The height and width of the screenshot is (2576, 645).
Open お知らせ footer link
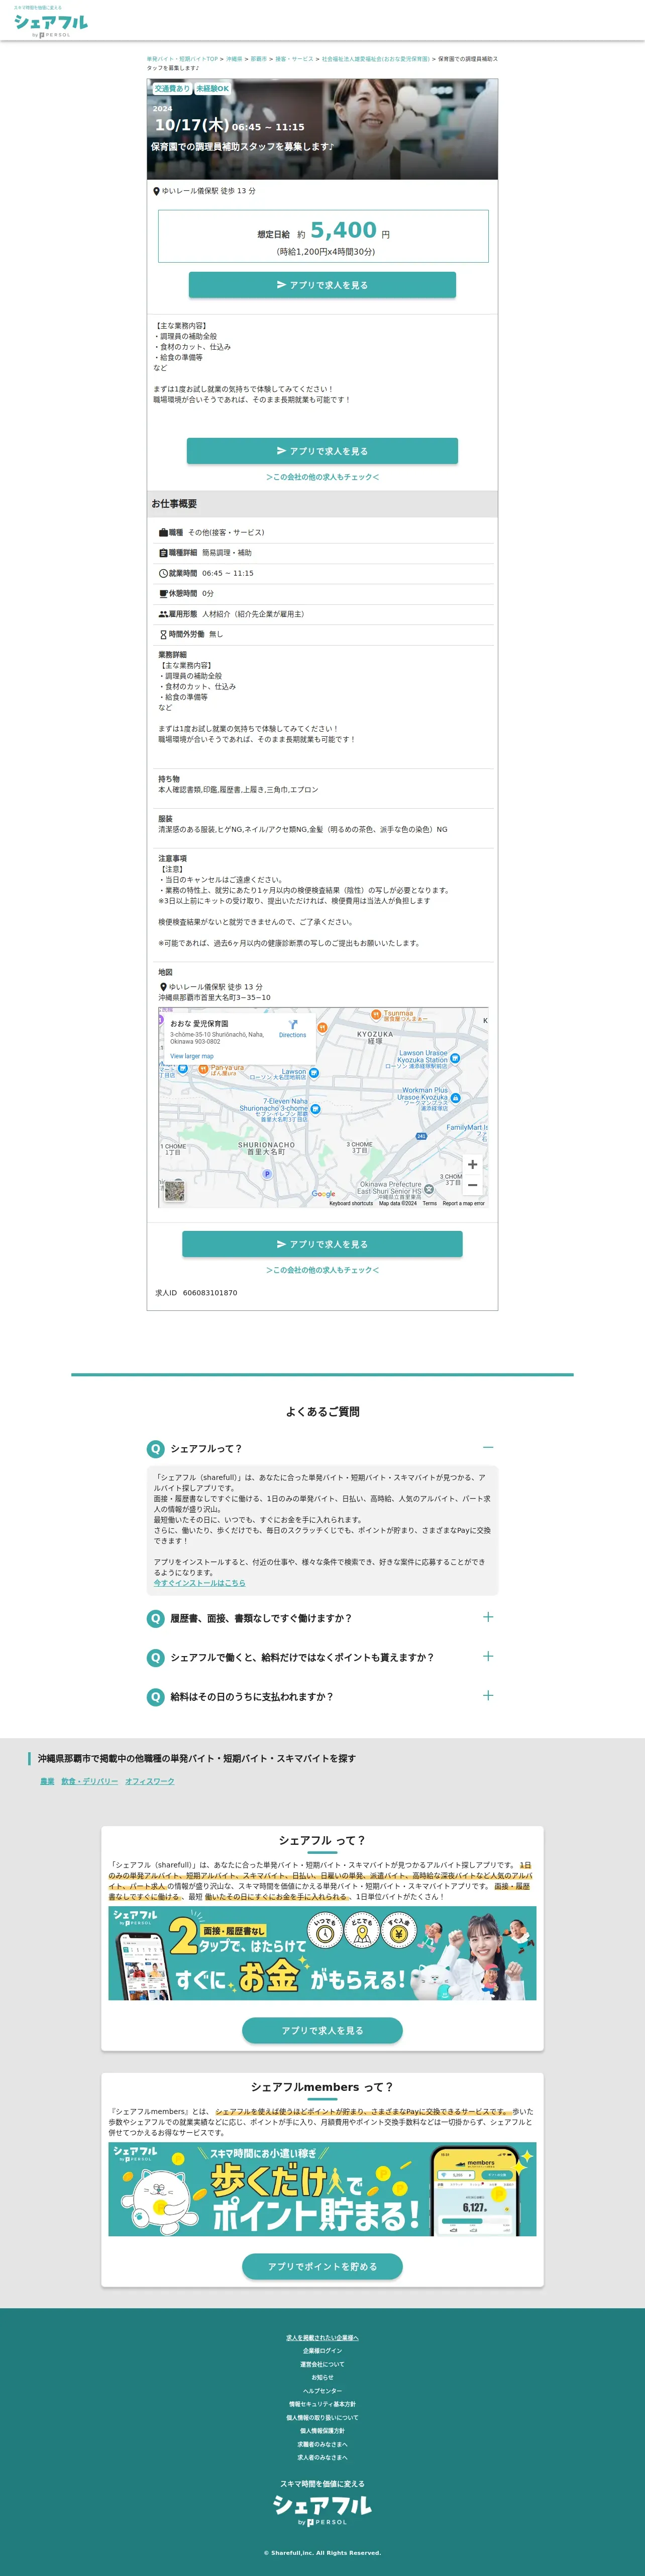pyautogui.click(x=322, y=2377)
